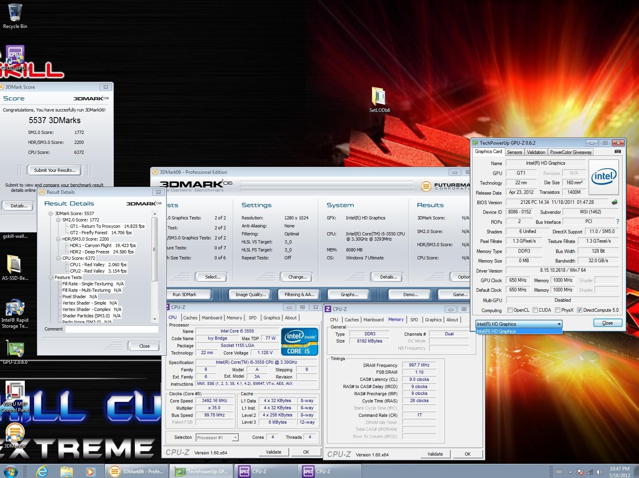Enable the PhysX checkbox in GPU-Z

pos(557,310)
